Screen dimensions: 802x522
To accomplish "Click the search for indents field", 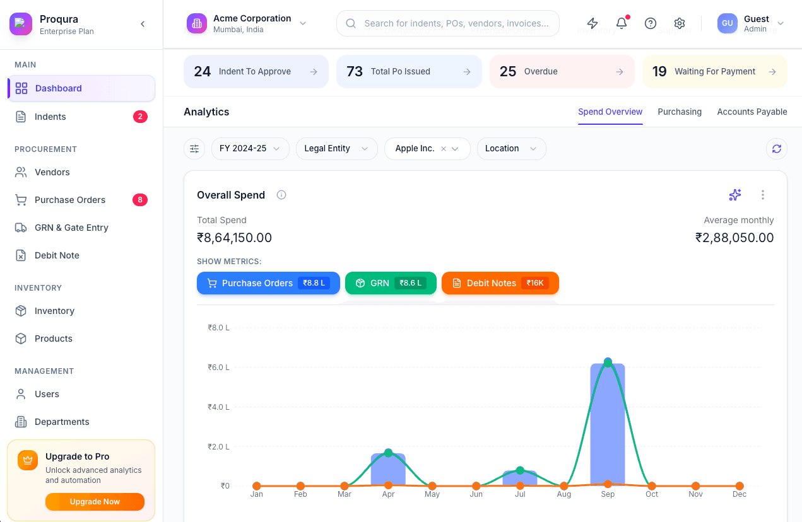I will pyautogui.click(x=448, y=23).
